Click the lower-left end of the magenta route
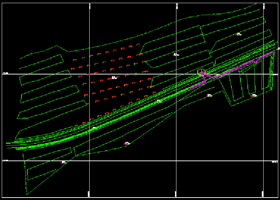 tap(190, 88)
